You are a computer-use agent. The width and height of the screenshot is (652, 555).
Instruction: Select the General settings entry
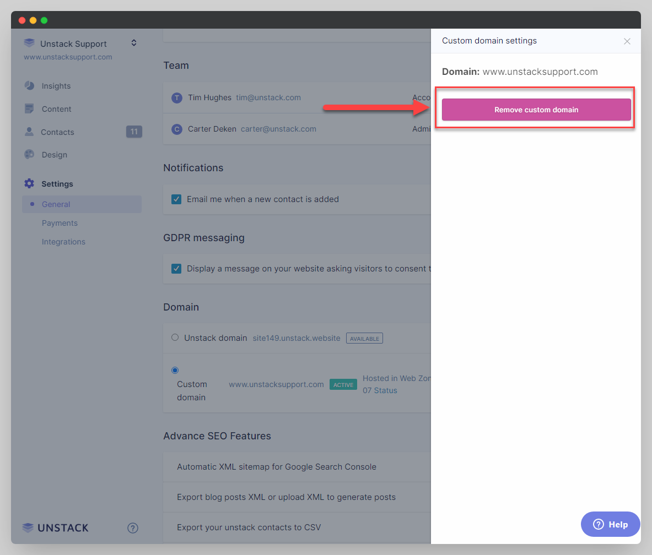(56, 204)
